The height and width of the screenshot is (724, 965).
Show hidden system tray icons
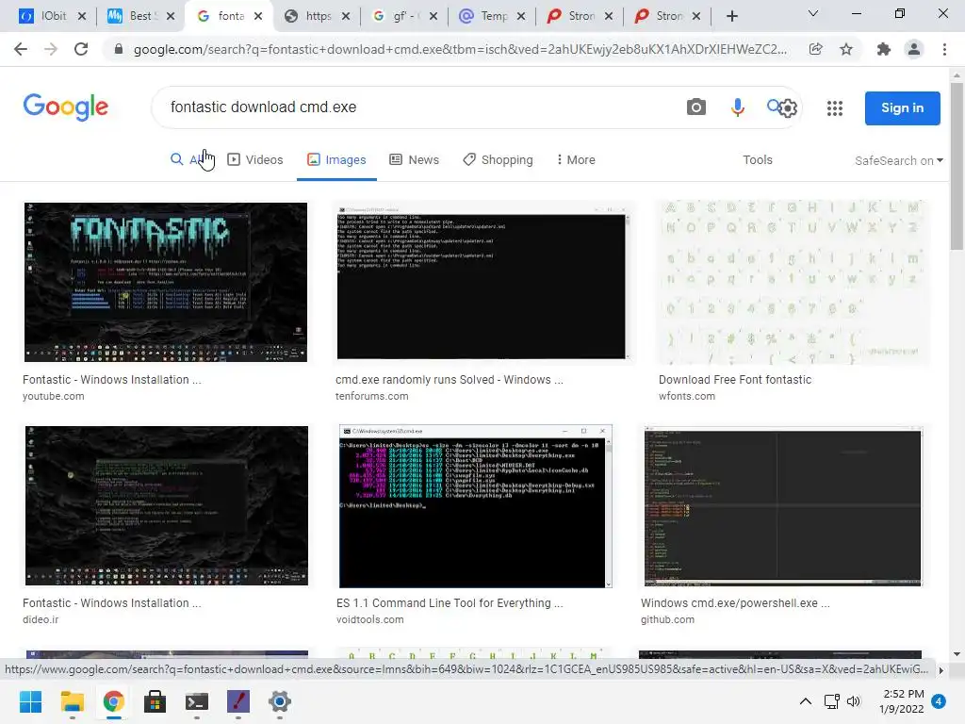click(805, 701)
